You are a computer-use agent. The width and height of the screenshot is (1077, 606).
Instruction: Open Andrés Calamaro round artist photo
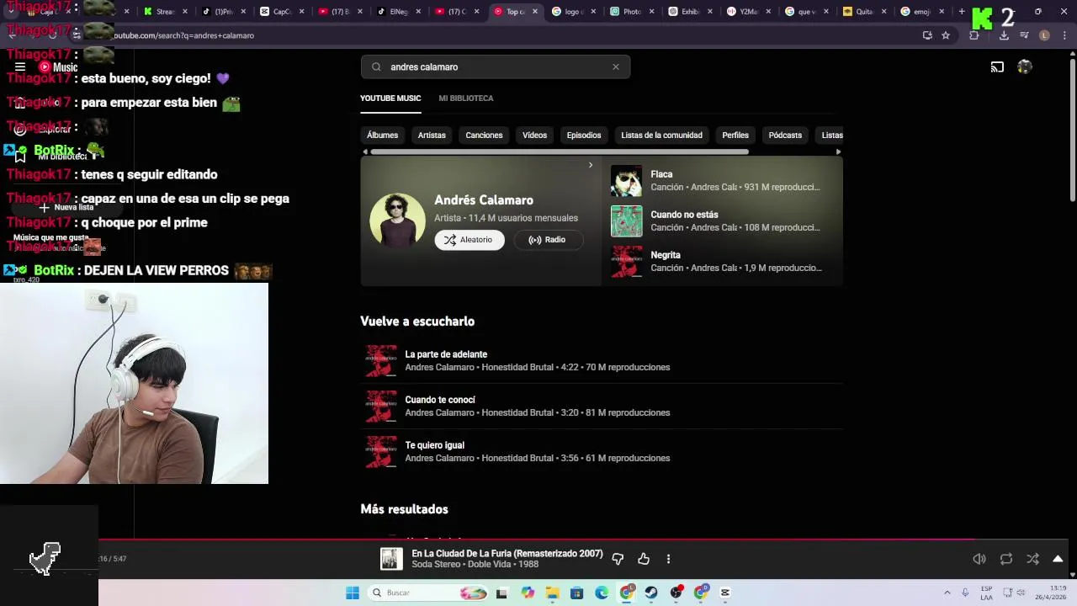[397, 221]
